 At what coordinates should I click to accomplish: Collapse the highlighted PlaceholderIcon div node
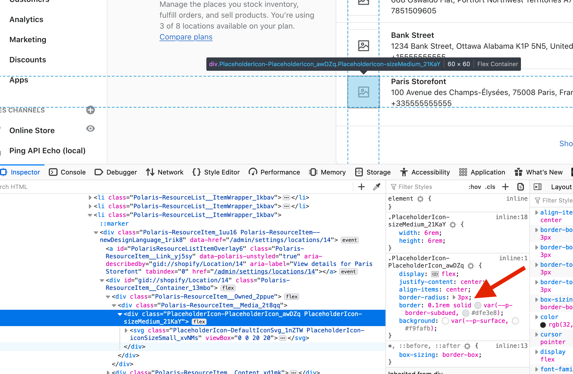(x=120, y=314)
